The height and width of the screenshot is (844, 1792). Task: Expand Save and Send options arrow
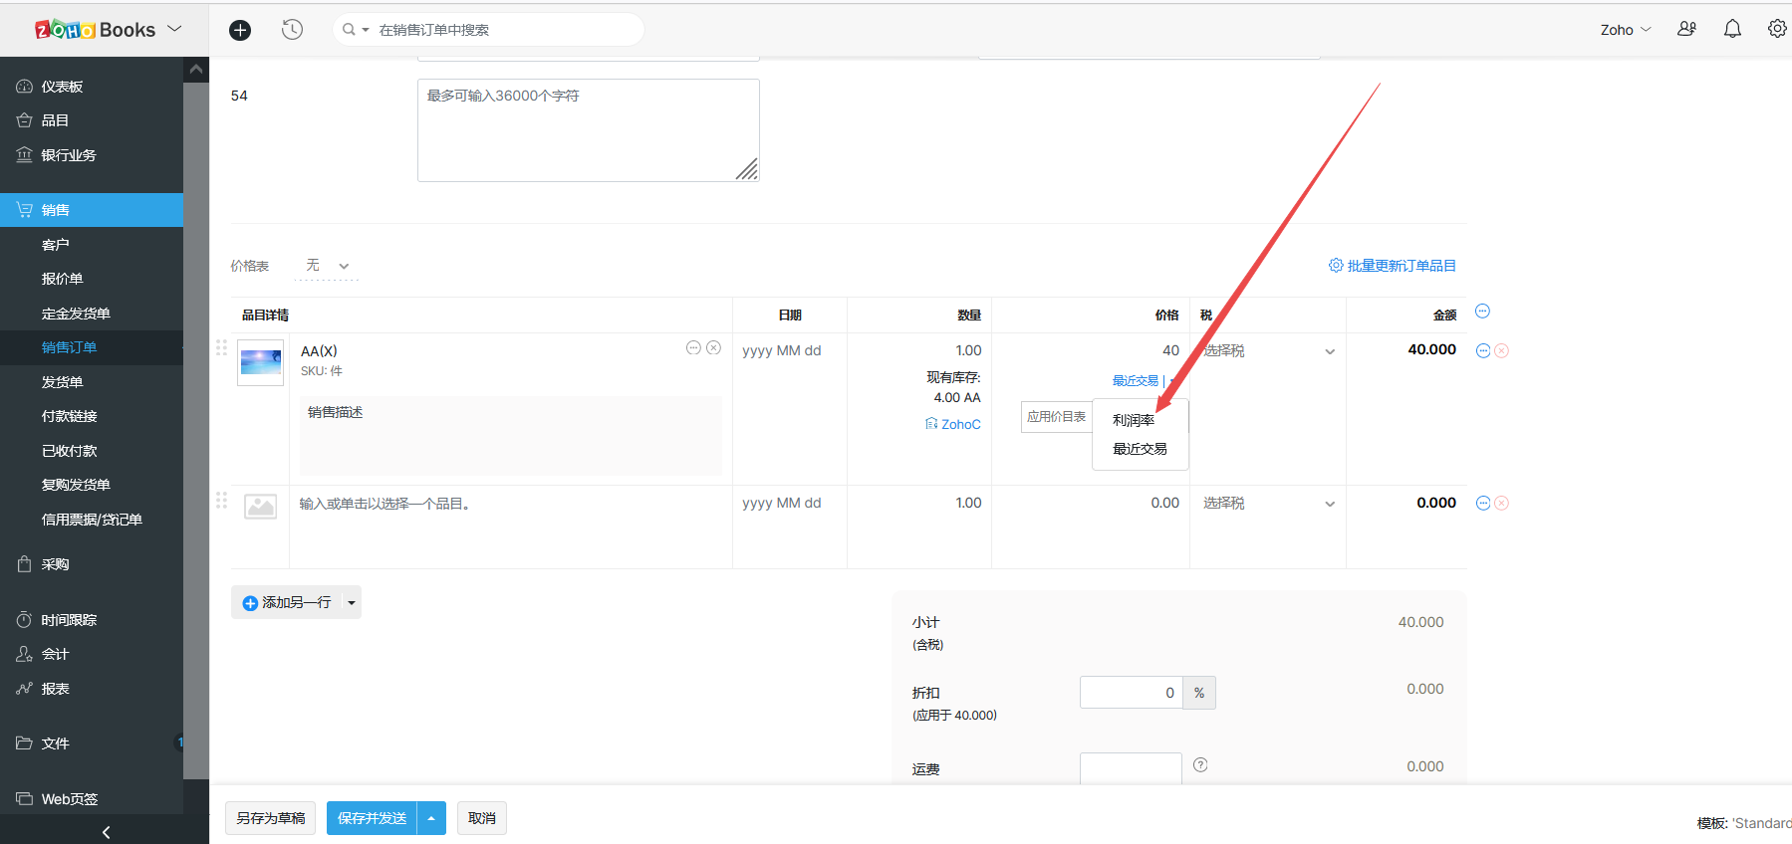[431, 818]
